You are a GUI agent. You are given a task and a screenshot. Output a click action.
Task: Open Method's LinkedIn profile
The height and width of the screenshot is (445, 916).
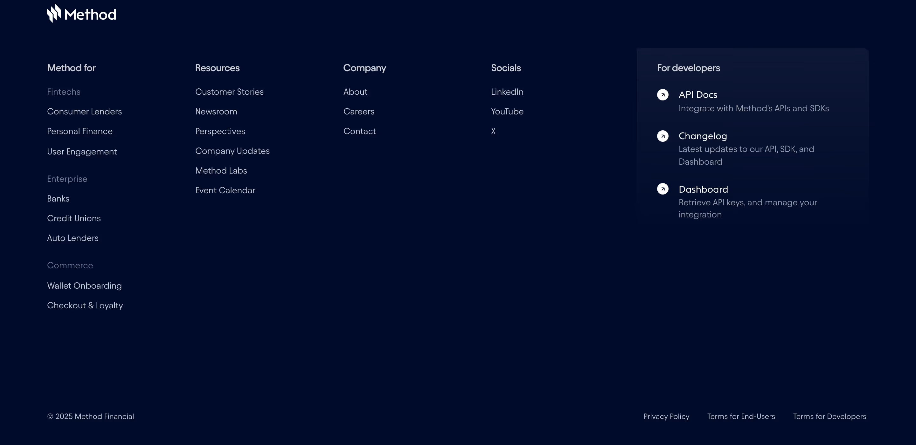tap(507, 92)
